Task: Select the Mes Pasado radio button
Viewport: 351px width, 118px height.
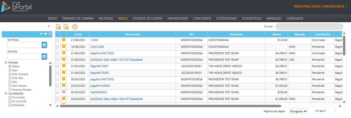Action: (x=10, y=86)
